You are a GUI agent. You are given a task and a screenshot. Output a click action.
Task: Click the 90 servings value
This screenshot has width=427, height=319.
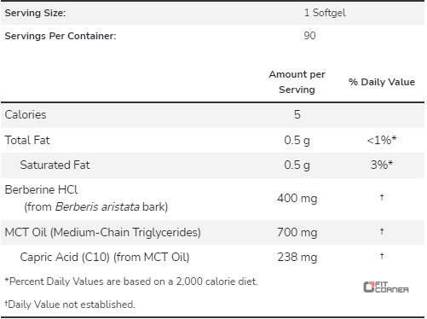click(x=309, y=36)
